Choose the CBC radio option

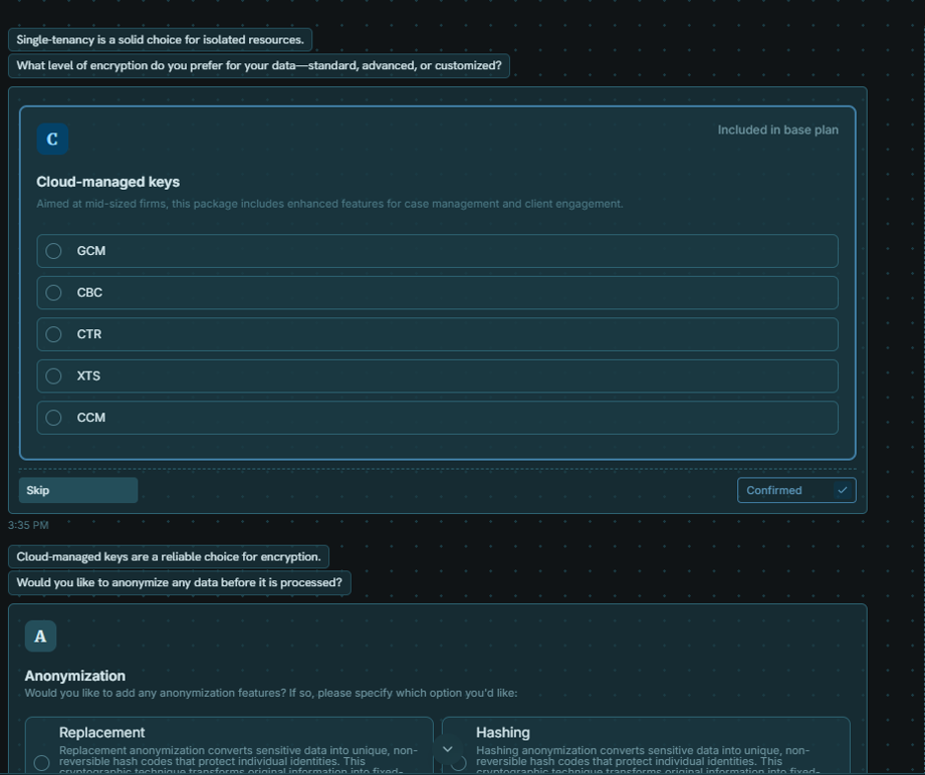[x=54, y=293]
